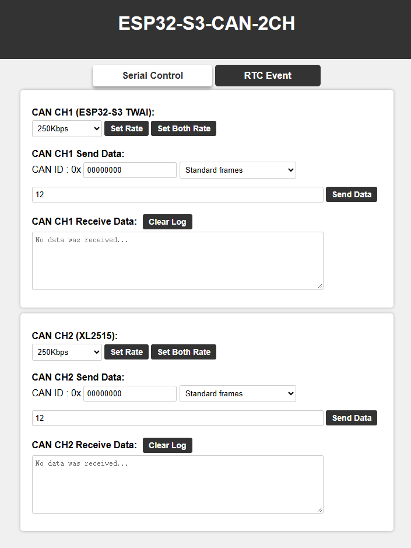Open CH2 Standard frames dropdown
The image size is (411, 548).
coord(238,394)
